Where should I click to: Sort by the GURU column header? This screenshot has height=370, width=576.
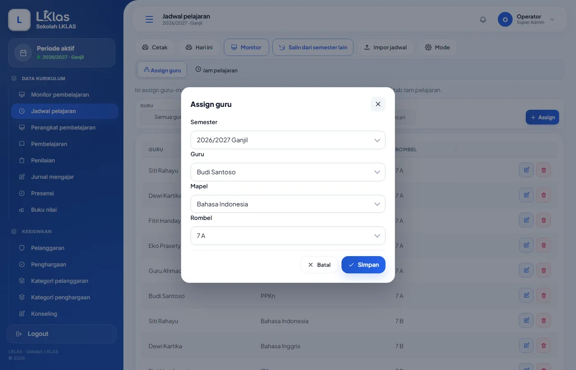(156, 150)
